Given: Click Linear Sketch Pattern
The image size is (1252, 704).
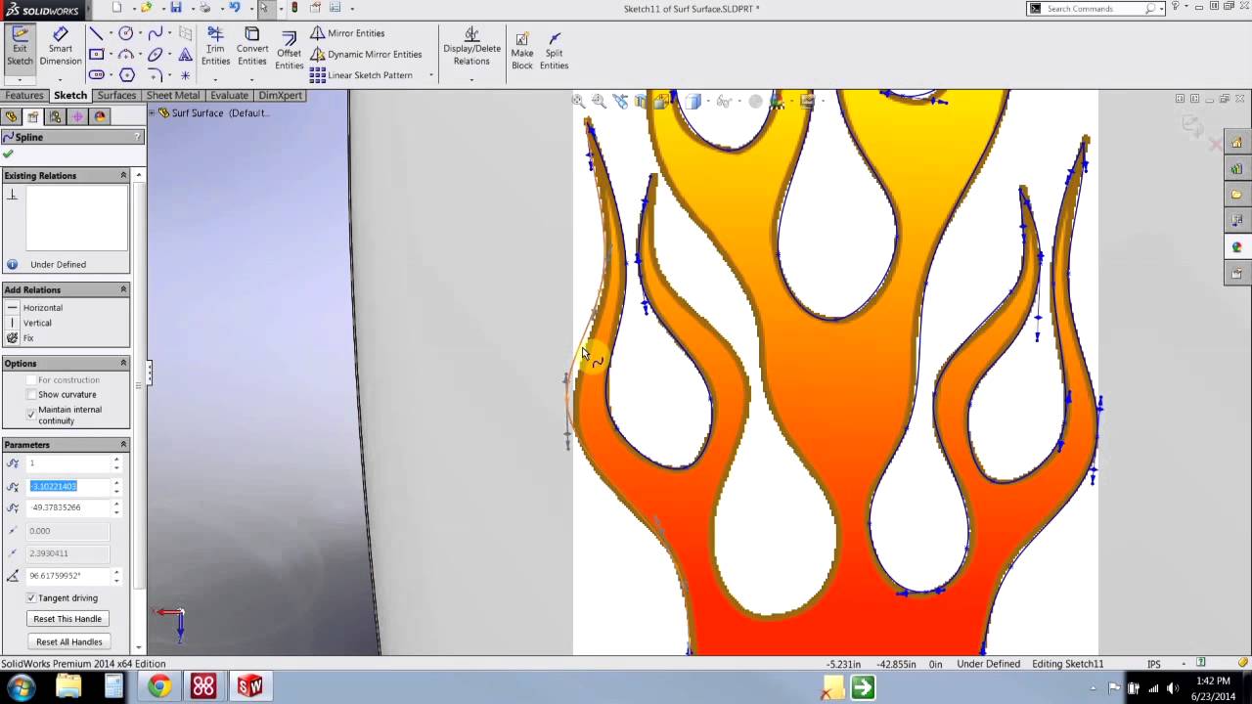Looking at the screenshot, I should 360,75.
